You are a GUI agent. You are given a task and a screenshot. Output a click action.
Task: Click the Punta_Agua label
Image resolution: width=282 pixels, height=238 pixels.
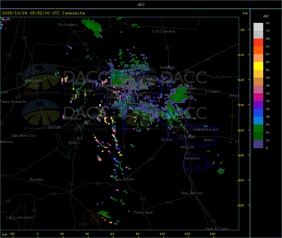[143, 212]
